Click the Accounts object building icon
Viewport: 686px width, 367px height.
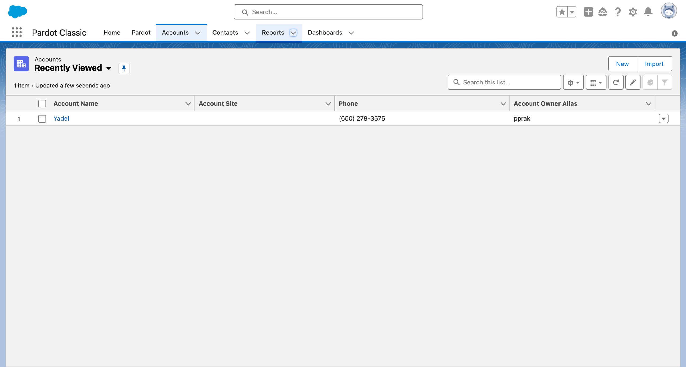point(21,64)
